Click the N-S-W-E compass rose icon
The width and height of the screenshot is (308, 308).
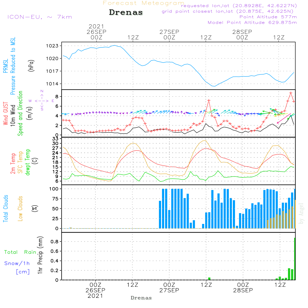pyautogui.click(x=42, y=100)
